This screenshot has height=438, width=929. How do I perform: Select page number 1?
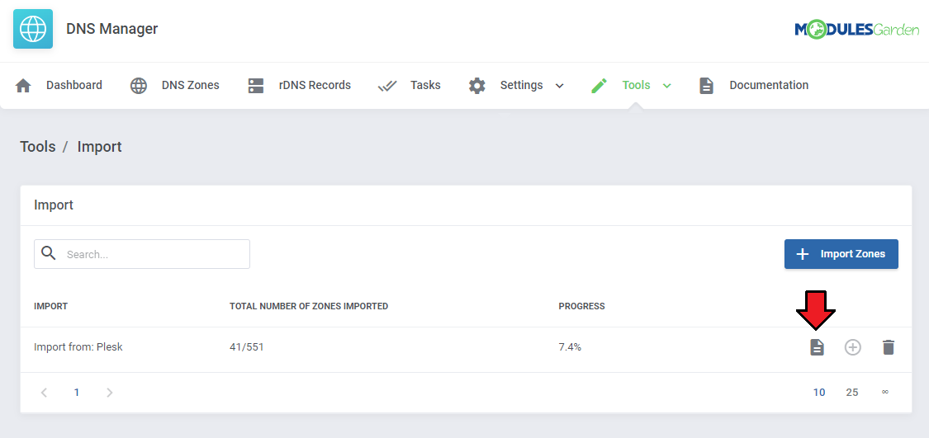click(x=77, y=392)
